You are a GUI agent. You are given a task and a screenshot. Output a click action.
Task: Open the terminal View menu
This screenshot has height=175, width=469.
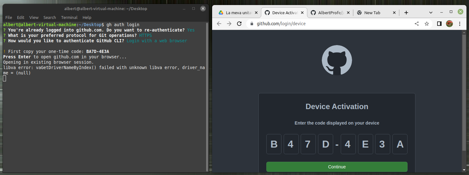[x=34, y=17]
